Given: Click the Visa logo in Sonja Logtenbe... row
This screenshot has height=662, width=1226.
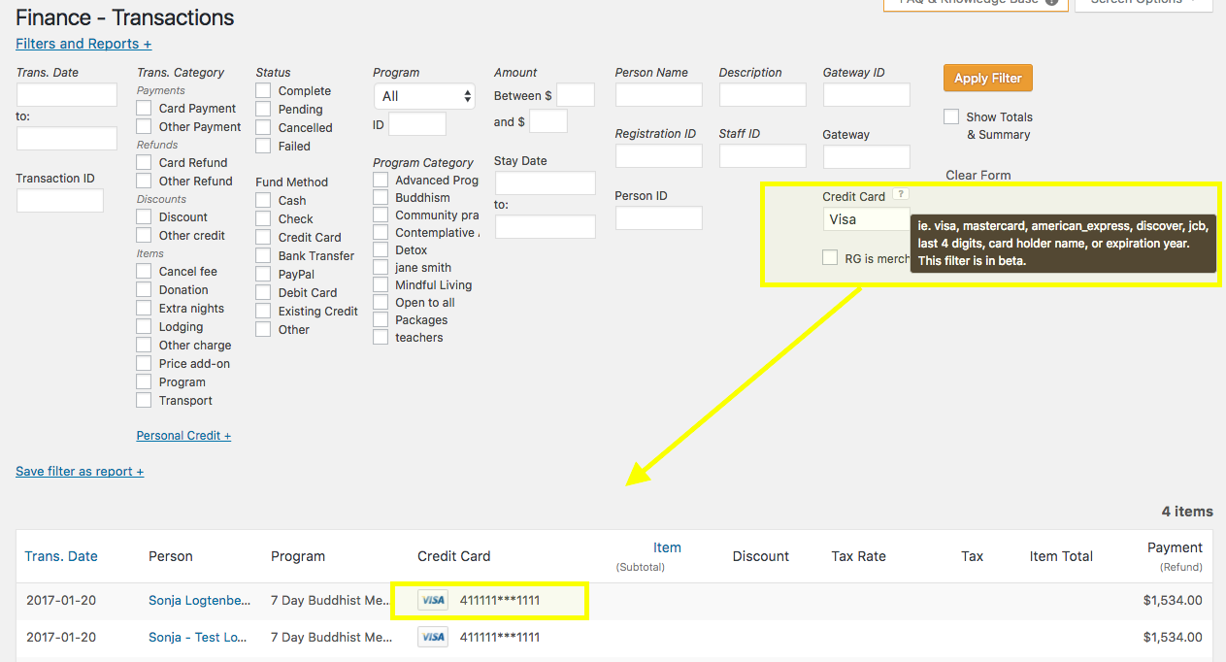Looking at the screenshot, I should 433,600.
